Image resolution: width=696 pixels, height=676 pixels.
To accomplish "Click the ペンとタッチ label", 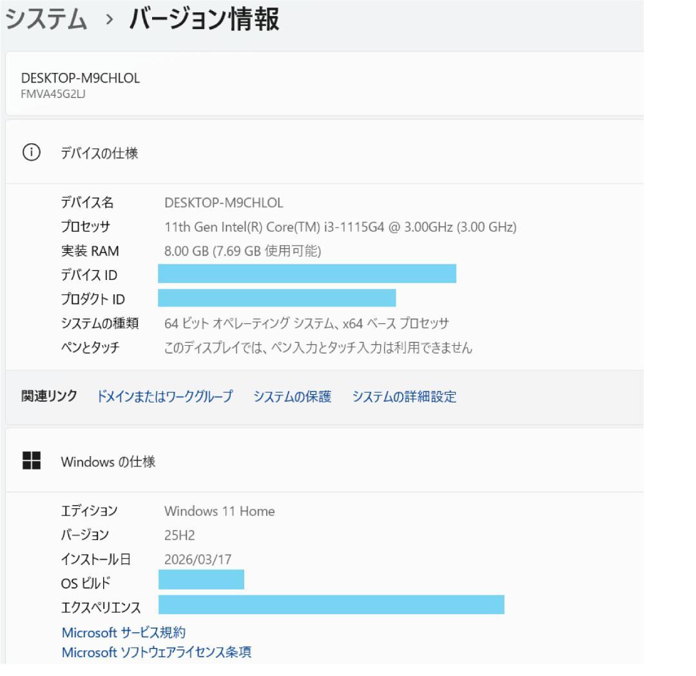I will pos(90,347).
